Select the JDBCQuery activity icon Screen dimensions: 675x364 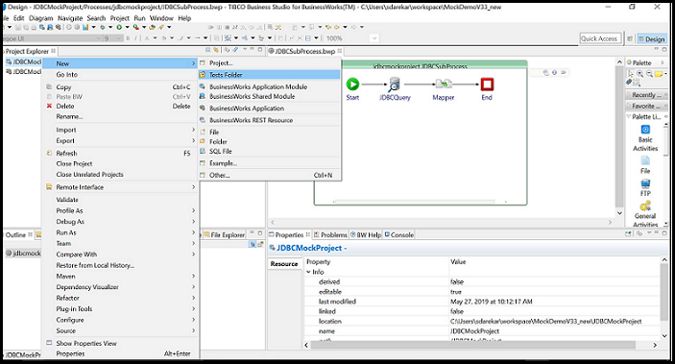(x=395, y=85)
